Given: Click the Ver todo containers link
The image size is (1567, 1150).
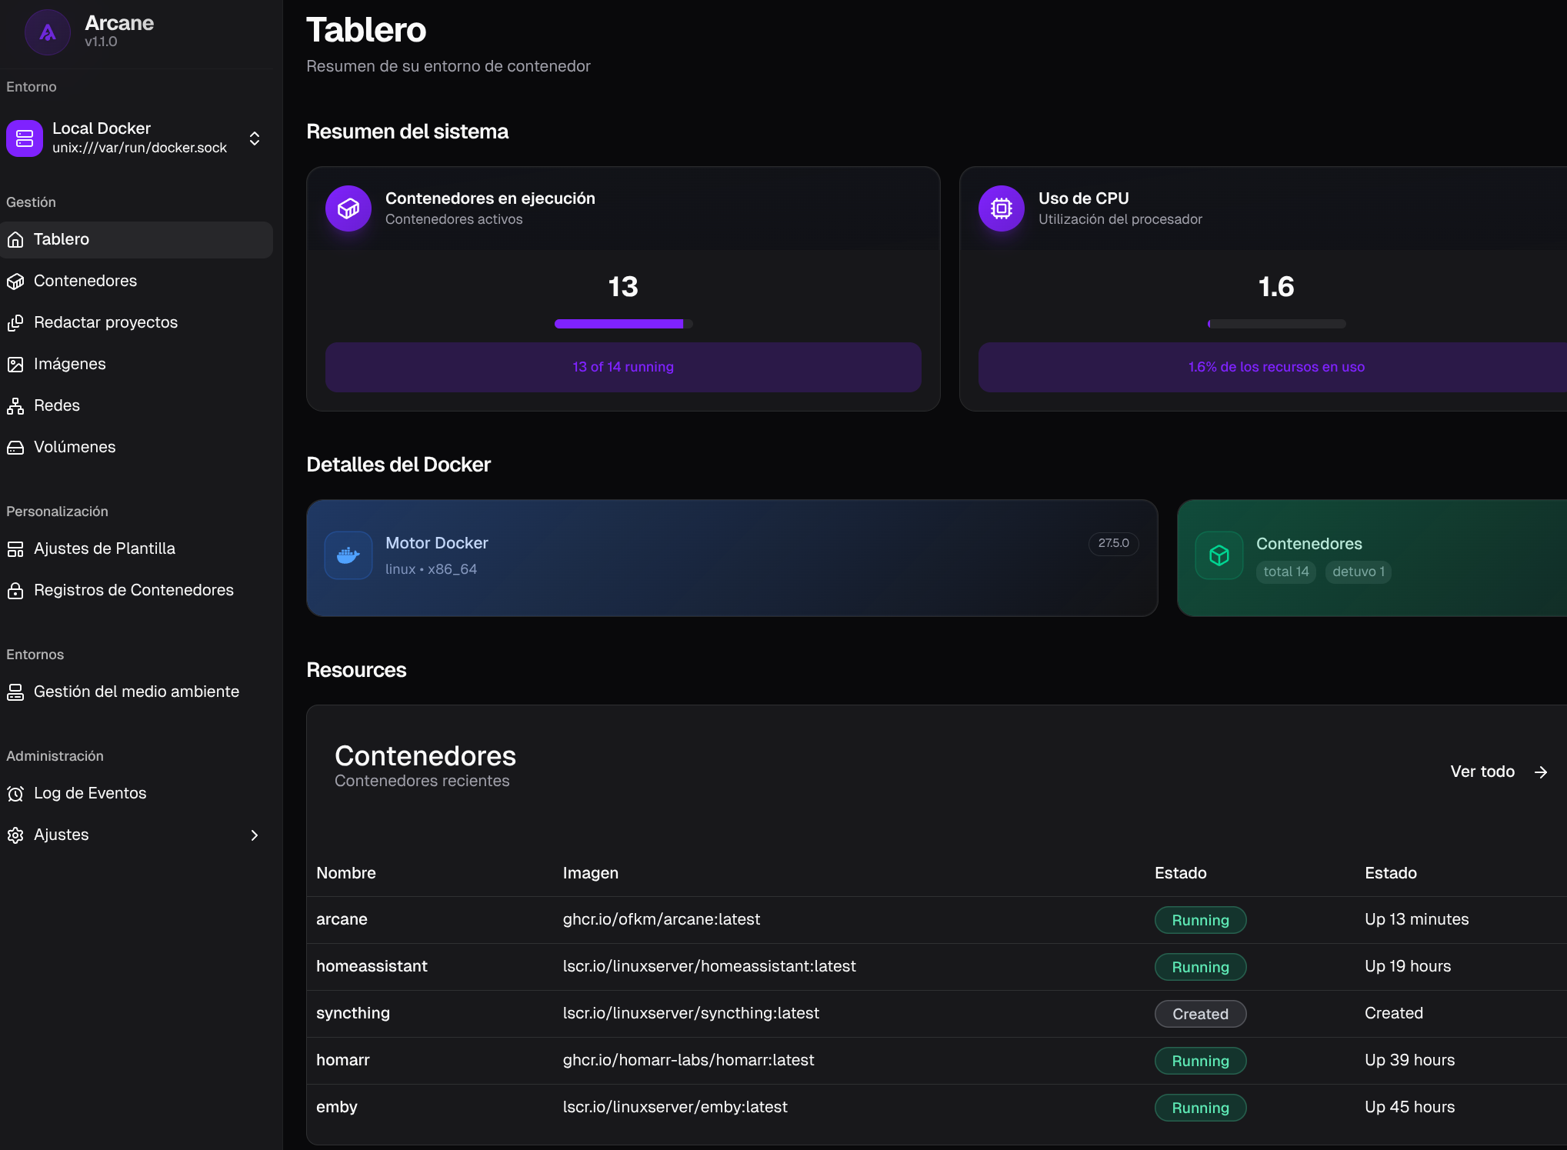Looking at the screenshot, I should coord(1498,772).
